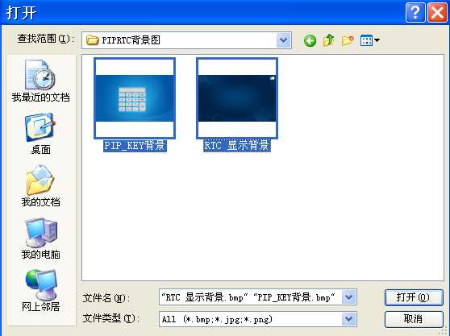Expand the 查找范围 folder dropdown
This screenshot has height=336, width=450.
[x=284, y=40]
